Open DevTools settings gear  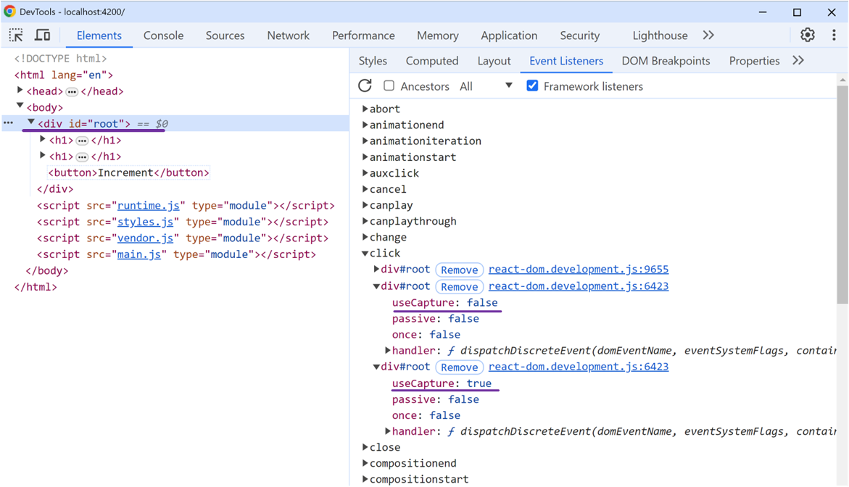pyautogui.click(x=807, y=36)
